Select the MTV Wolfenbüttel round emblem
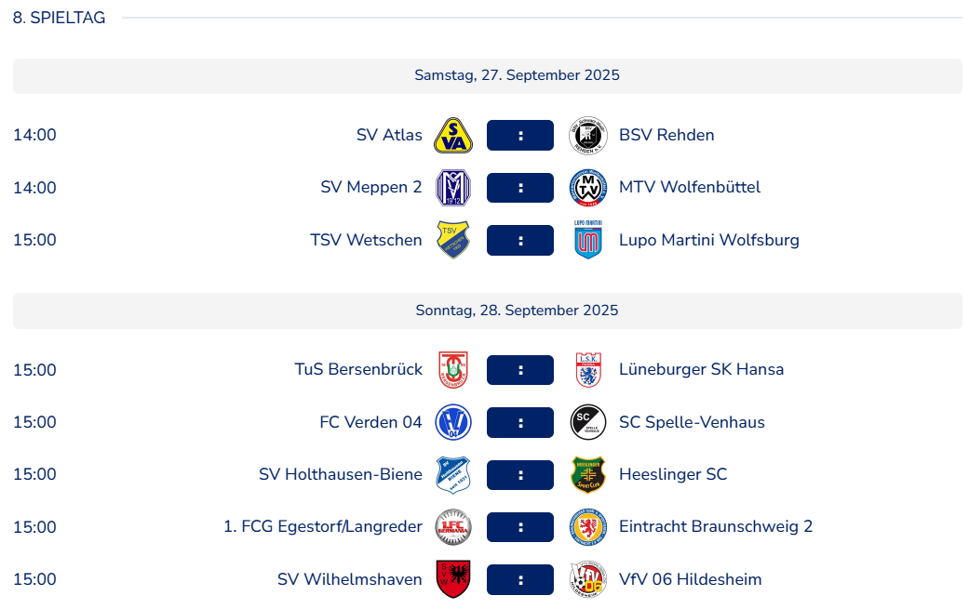The image size is (969, 609). pyautogui.click(x=587, y=188)
